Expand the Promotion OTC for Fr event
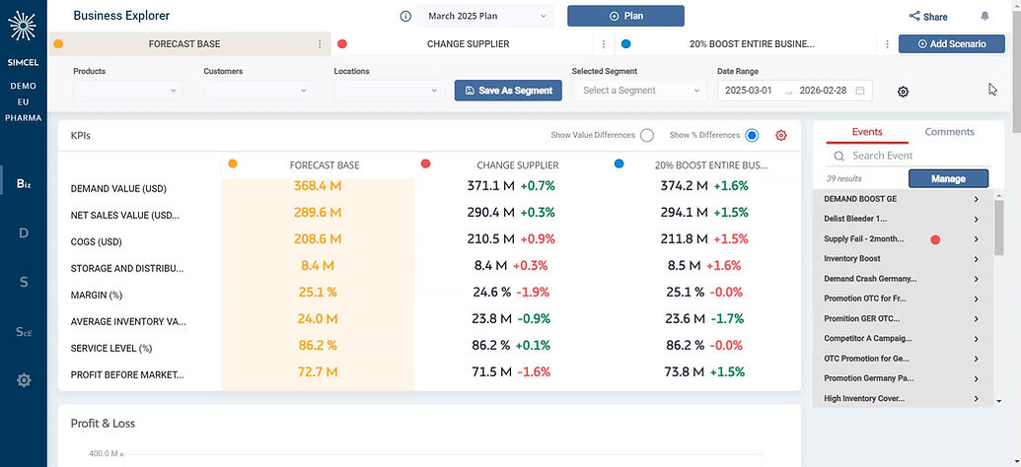1021x467 pixels. point(976,300)
